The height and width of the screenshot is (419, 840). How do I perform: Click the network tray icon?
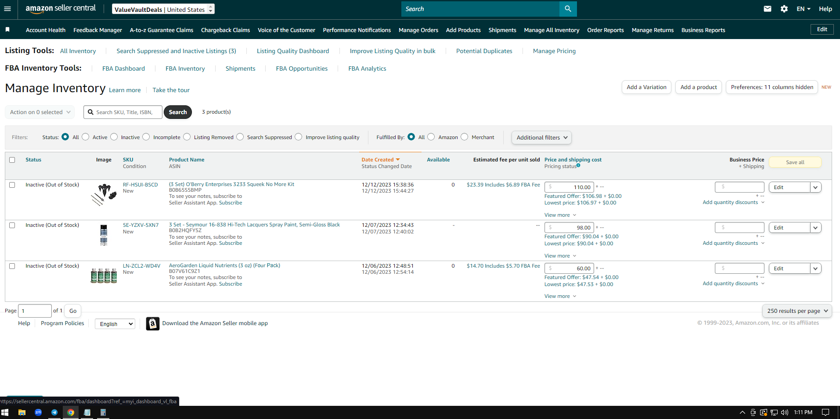774,412
